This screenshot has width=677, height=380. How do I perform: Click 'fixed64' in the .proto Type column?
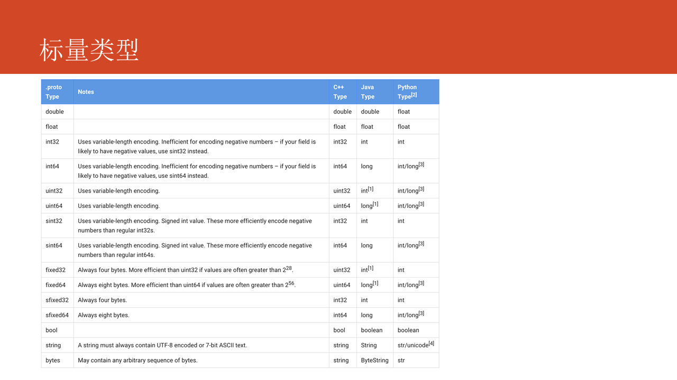[56, 285]
